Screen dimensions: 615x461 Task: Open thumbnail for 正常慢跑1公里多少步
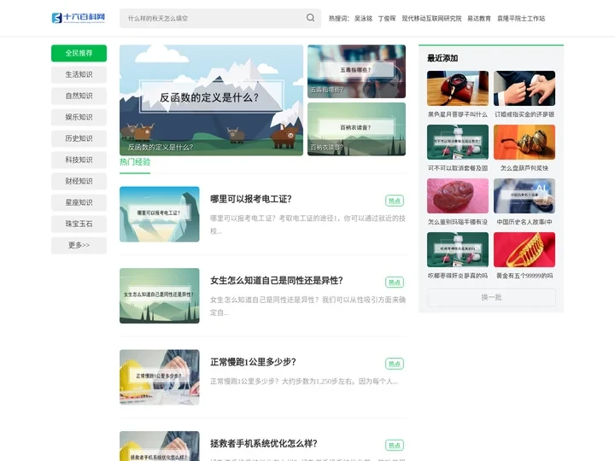[x=159, y=377]
